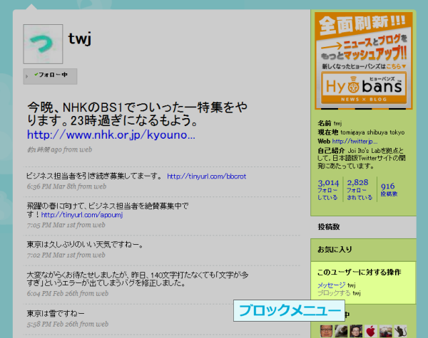Click メッセージ twj to send message

pos(336,285)
